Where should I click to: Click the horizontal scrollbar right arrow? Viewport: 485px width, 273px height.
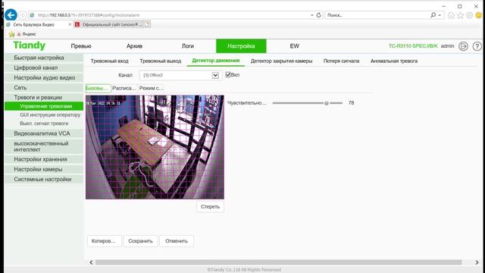tap(477, 262)
